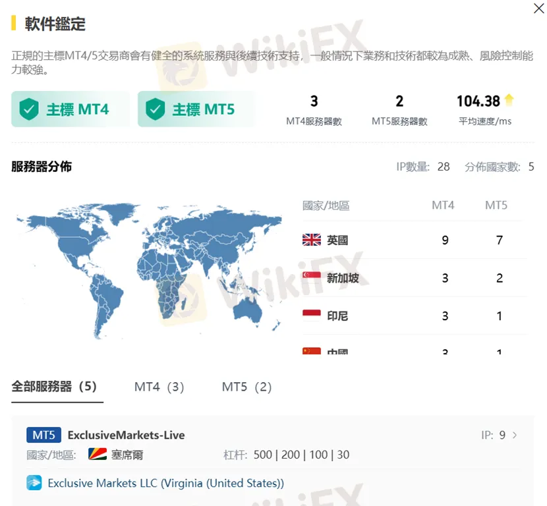This screenshot has width=547, height=506.
Task: Click the Indonesia flag beside 印尼
Action: coord(311,316)
